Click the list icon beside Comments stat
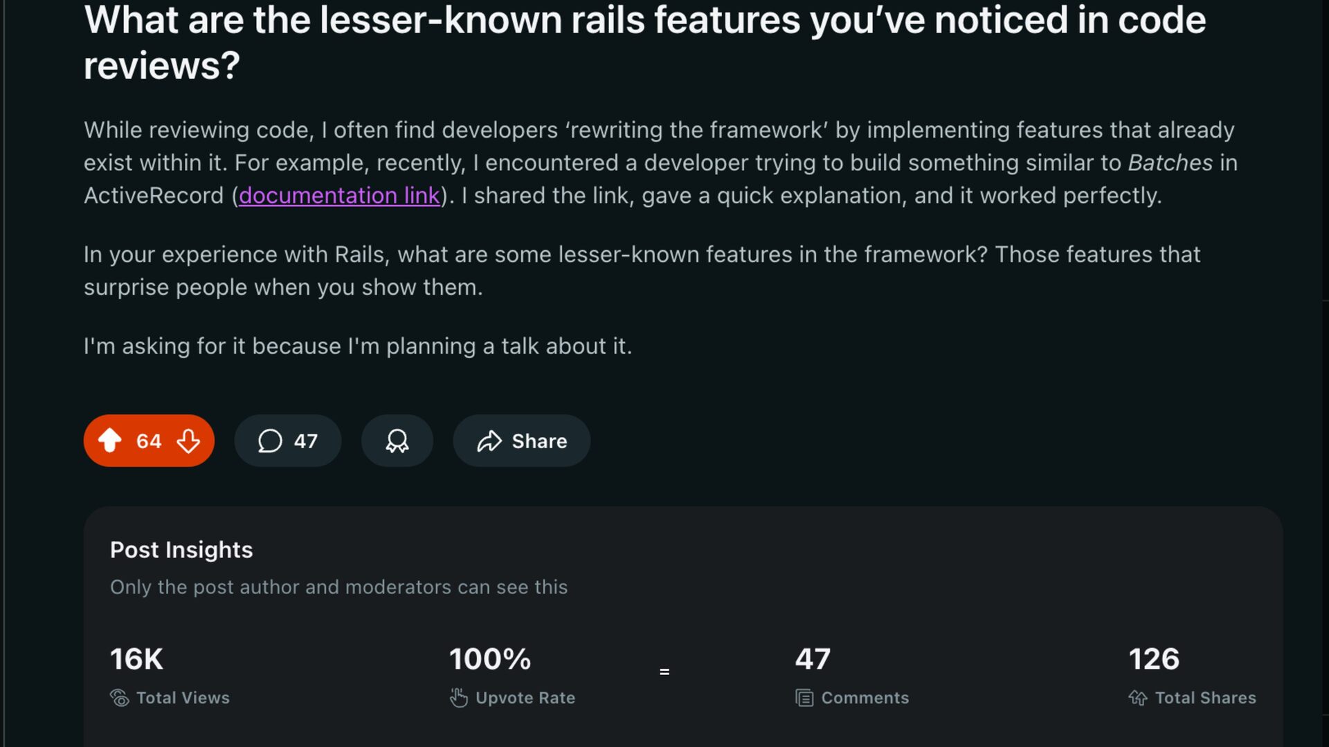The image size is (1329, 747). 804,698
